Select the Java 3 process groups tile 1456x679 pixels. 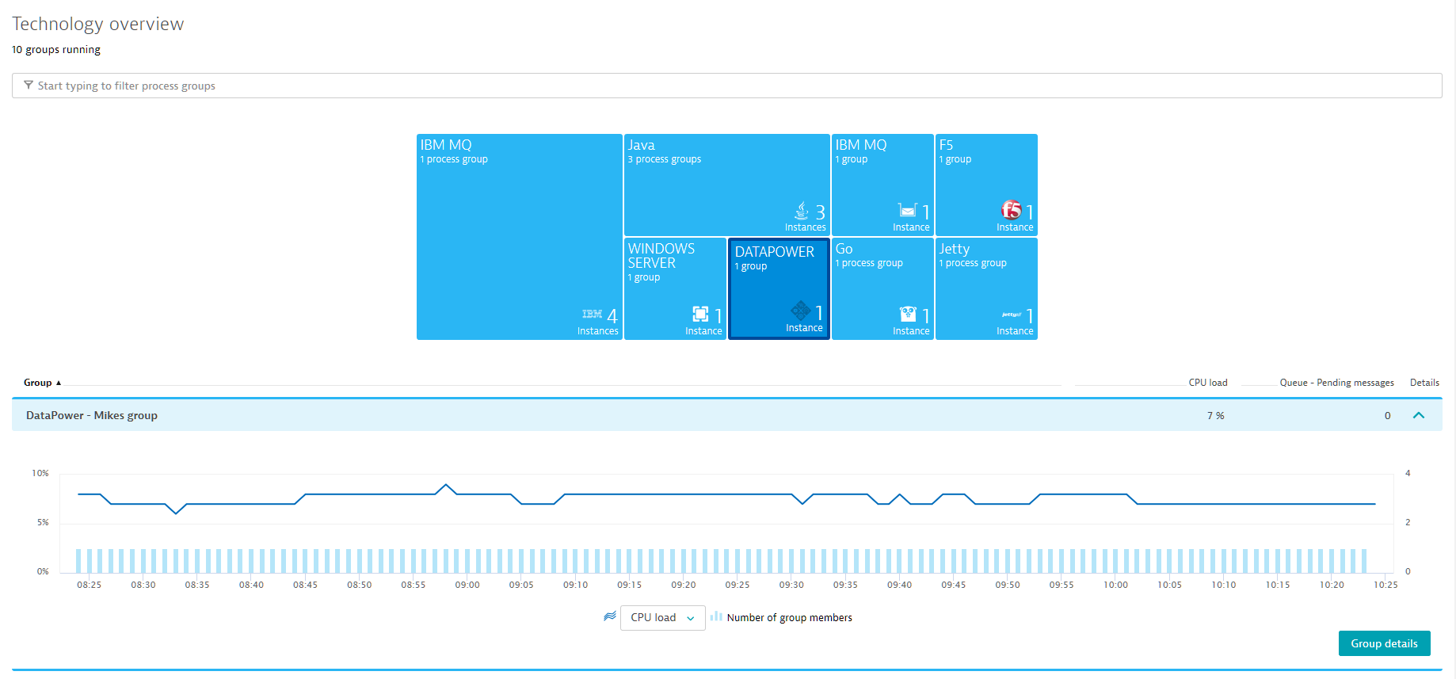727,185
